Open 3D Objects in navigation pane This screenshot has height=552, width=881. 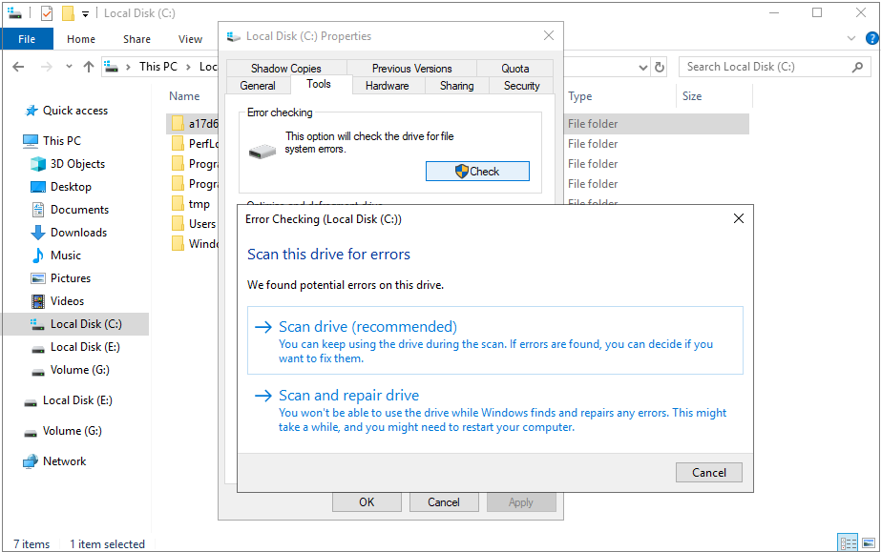[77, 164]
